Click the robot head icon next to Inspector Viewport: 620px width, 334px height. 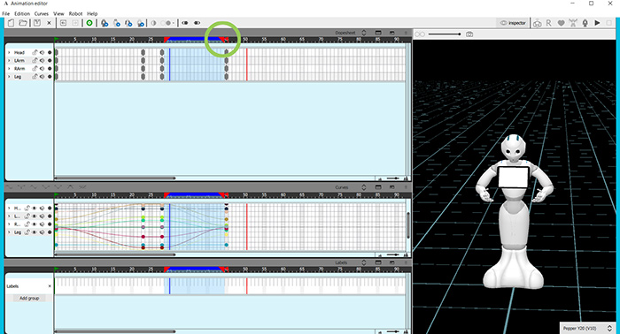click(x=537, y=23)
